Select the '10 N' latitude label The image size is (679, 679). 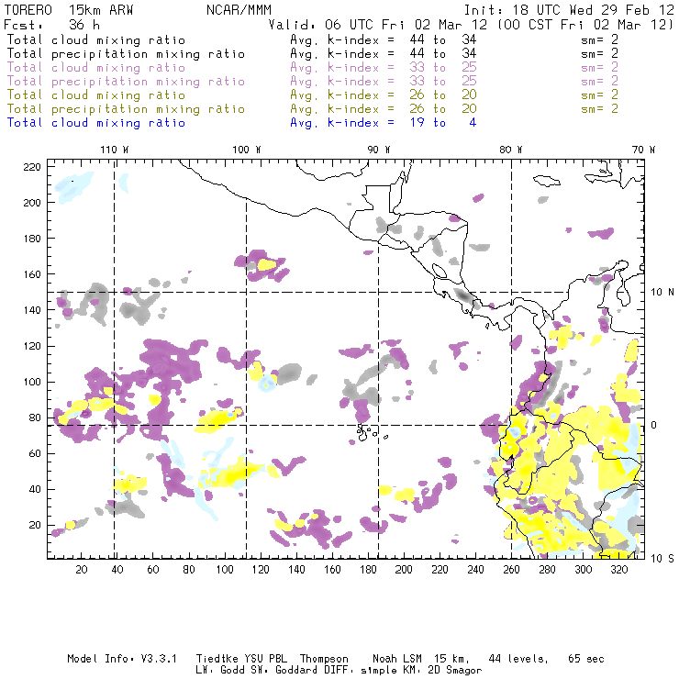(662, 293)
